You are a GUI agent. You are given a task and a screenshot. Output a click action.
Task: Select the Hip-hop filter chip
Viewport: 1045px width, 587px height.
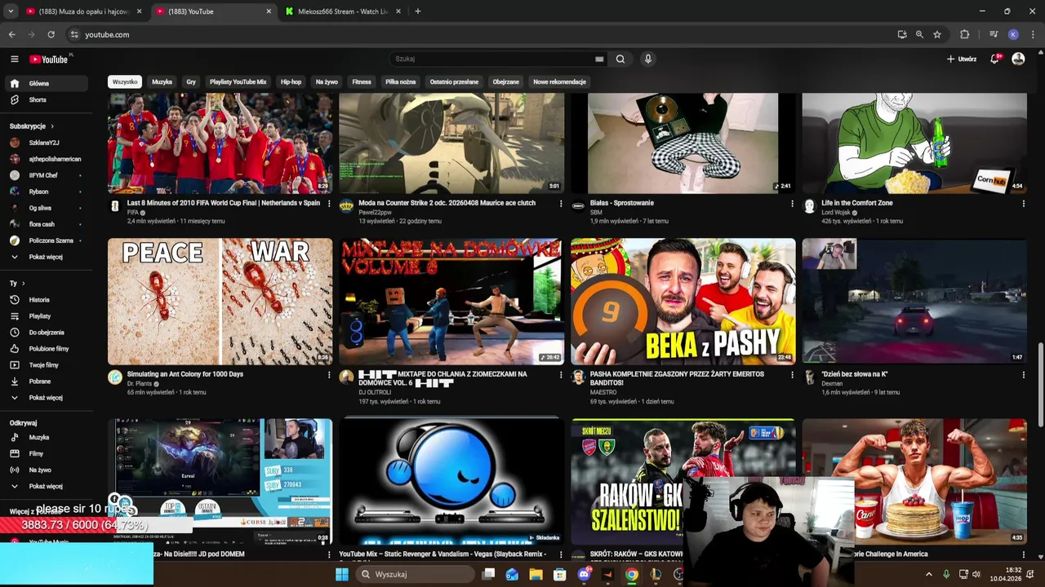291,82
